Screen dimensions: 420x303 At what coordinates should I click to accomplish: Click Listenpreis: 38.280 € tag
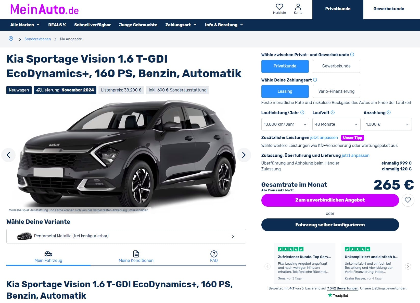click(121, 90)
